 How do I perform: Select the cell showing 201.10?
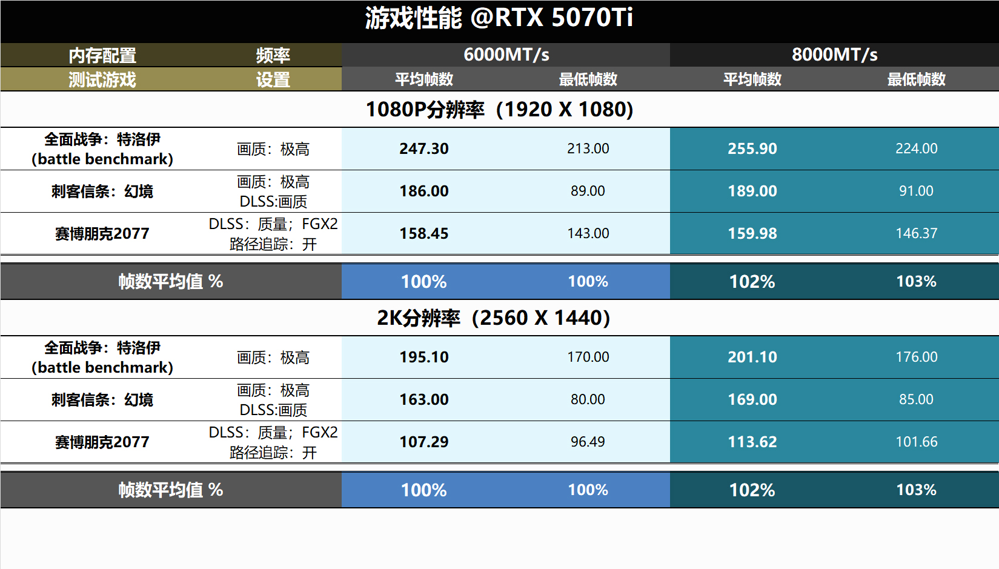(x=752, y=357)
